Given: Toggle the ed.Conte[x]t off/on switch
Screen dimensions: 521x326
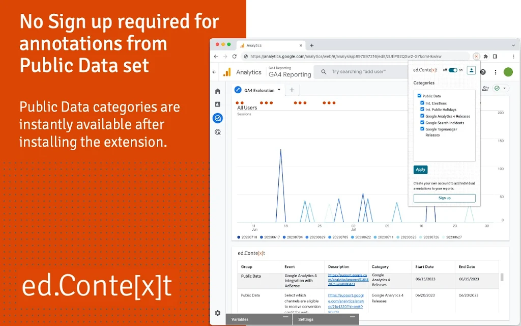Looking at the screenshot, I should pyautogui.click(x=452, y=70).
